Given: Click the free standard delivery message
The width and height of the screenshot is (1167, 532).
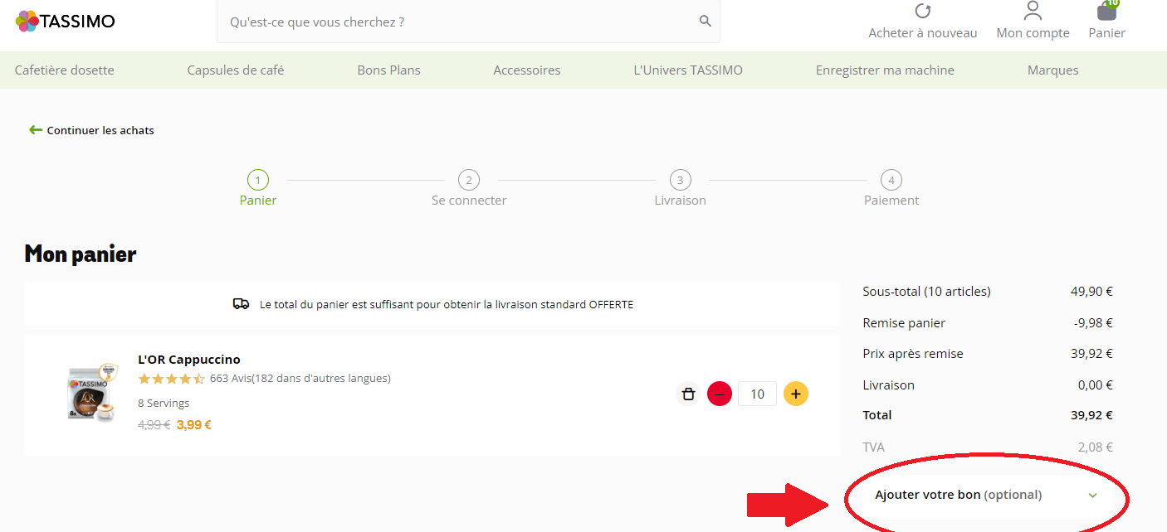Looking at the screenshot, I should (447, 304).
